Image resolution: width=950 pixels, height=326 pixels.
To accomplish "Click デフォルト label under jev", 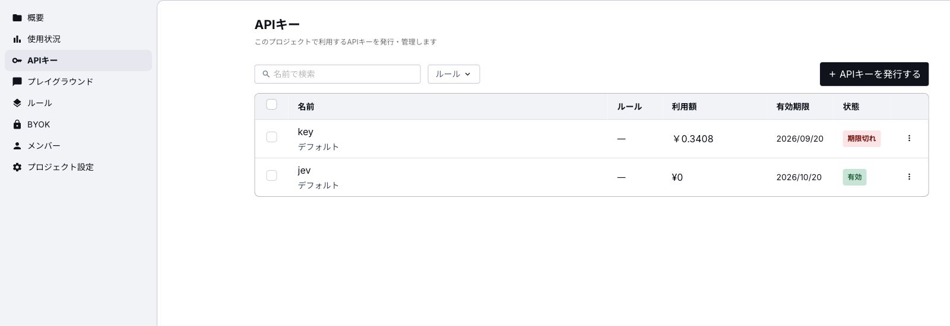I will click(x=318, y=186).
